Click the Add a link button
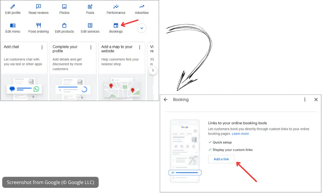Viewport: 322px width, 193px height. [x=221, y=159]
